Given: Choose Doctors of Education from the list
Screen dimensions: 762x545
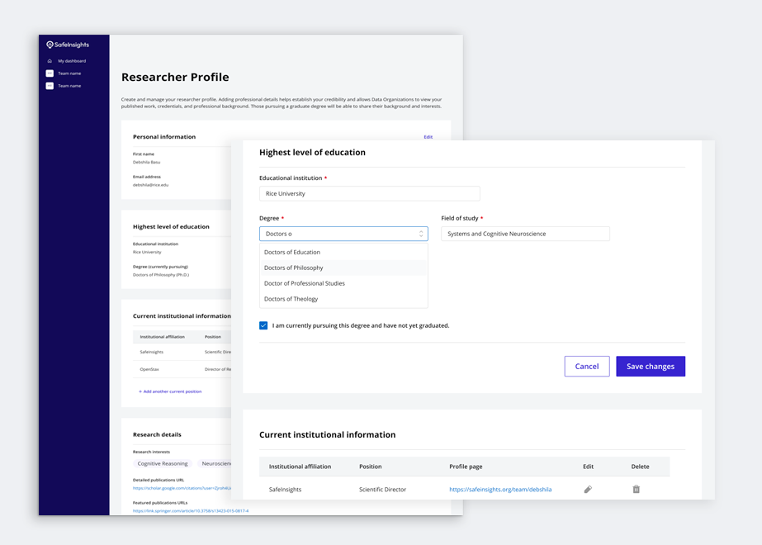Looking at the screenshot, I should [x=343, y=253].
